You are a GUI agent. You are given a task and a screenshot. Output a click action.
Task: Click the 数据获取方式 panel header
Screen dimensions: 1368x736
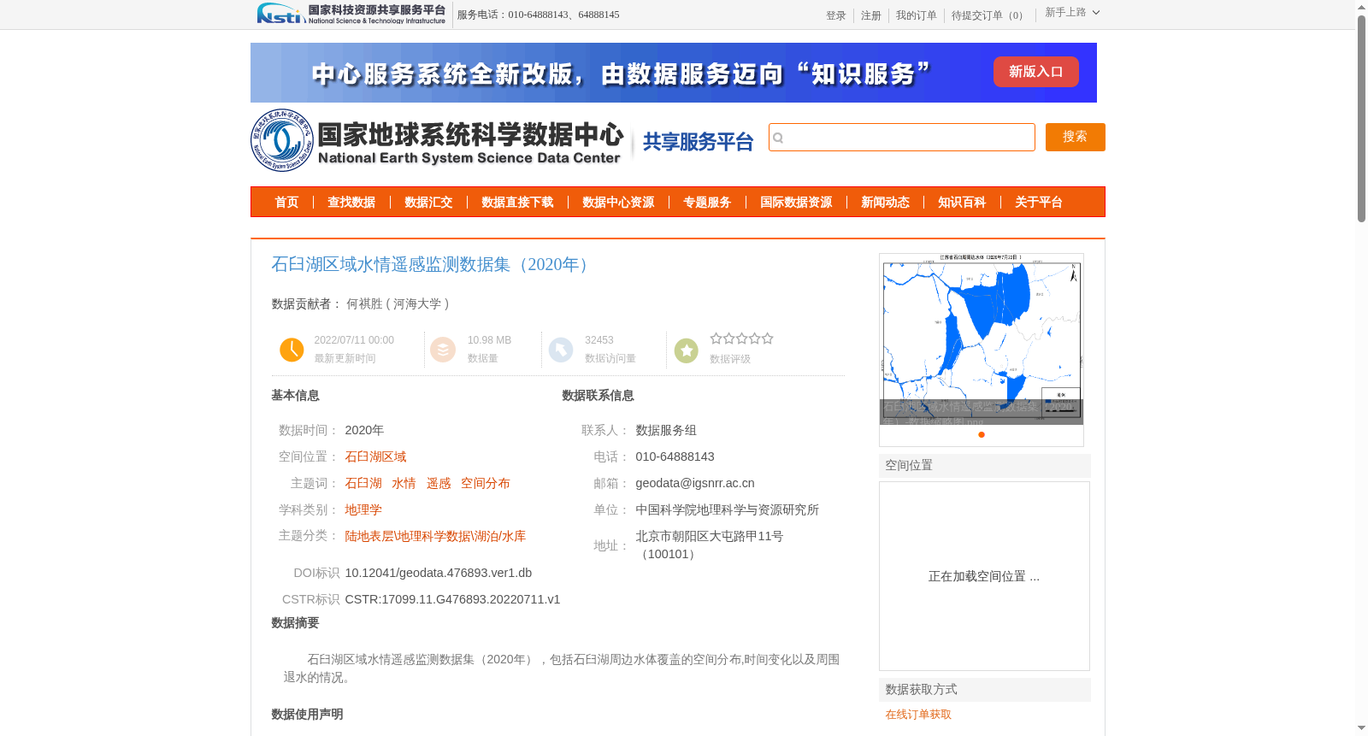click(985, 690)
